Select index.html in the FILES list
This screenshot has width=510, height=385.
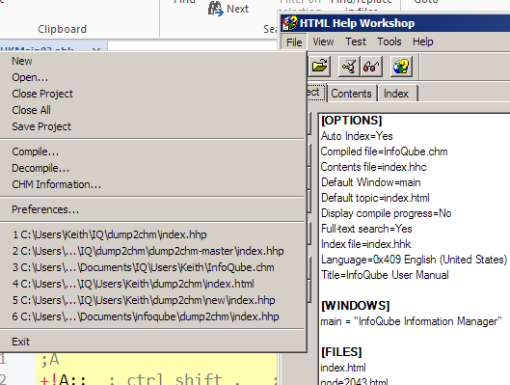[343, 368]
